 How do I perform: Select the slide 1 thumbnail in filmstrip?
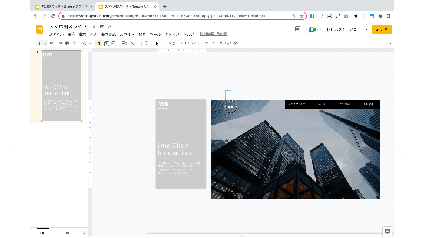61,86
